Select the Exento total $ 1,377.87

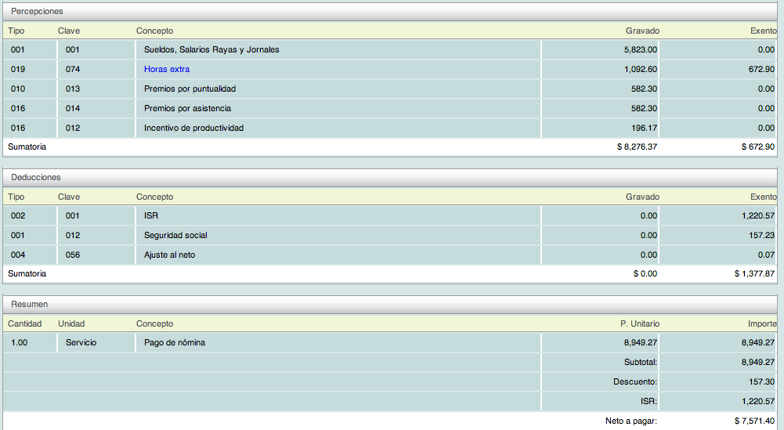(754, 273)
